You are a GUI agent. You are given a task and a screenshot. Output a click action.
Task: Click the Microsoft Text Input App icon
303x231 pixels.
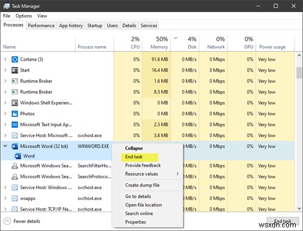coord(15,124)
